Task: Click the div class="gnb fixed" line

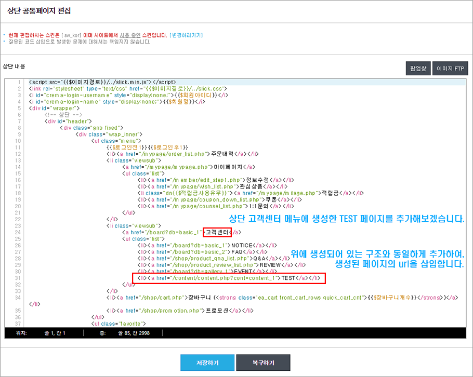Action: (91, 128)
